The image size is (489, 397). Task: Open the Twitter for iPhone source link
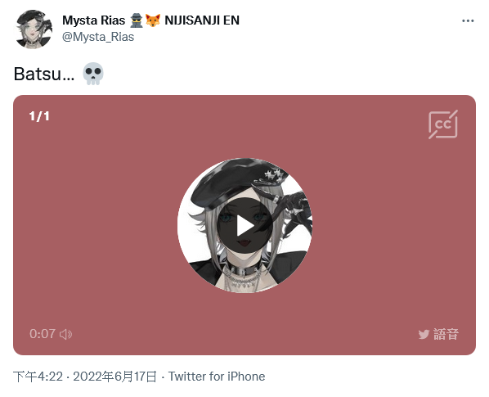coord(217,377)
